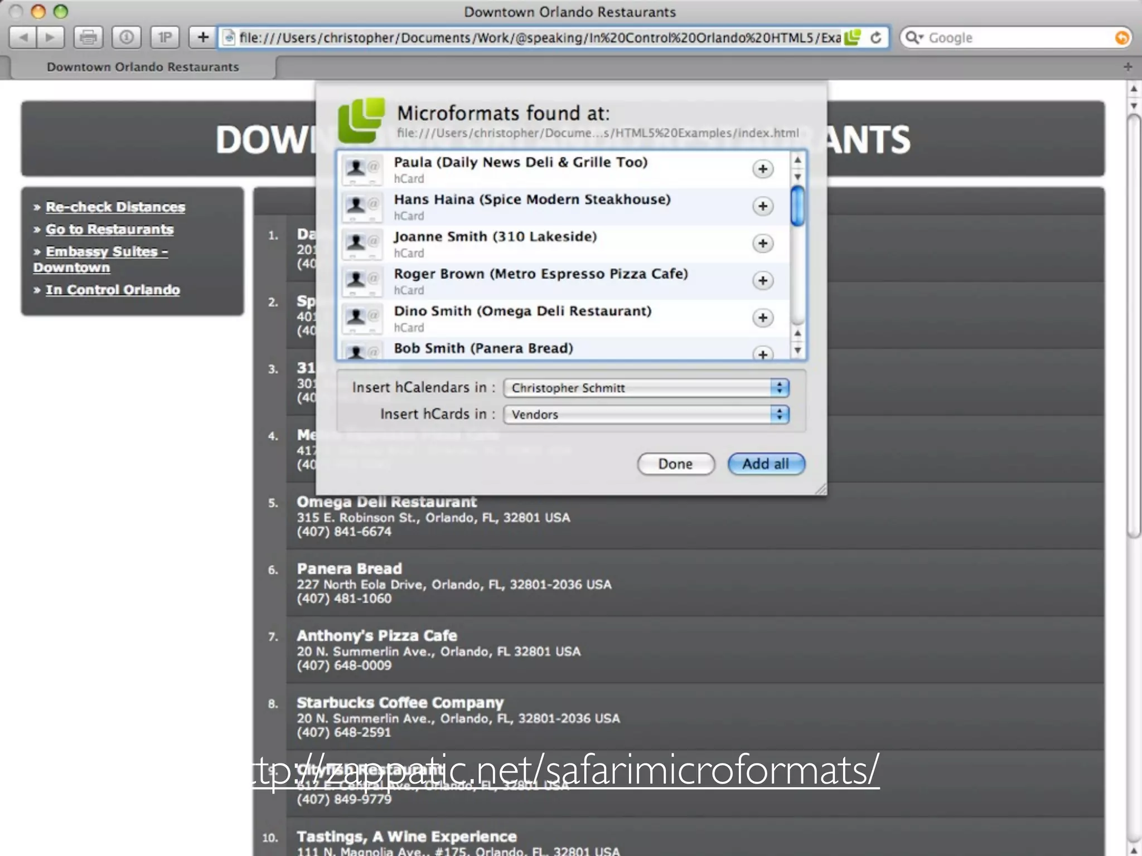Add Hans Haina hCard via plus icon
Image resolution: width=1142 pixels, height=856 pixels.
click(762, 206)
